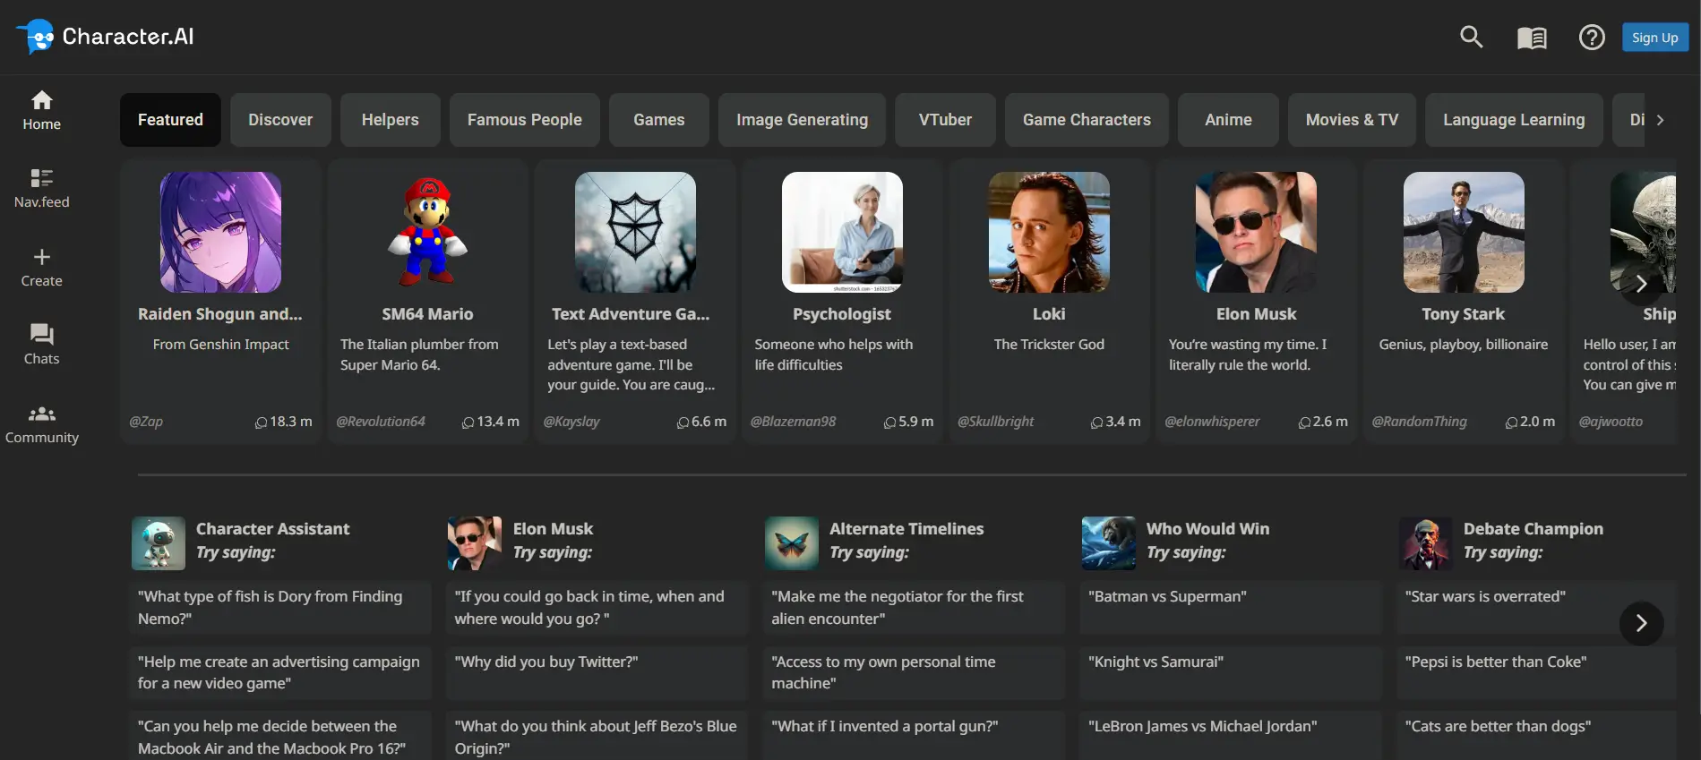Try the LeBron James vs Michael Jordan prompt
The height and width of the screenshot is (760, 1701).
pyautogui.click(x=1231, y=735)
